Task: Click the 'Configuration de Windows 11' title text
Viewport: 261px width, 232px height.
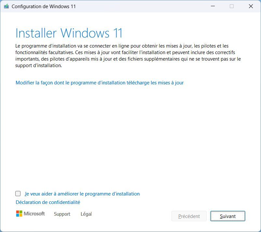Action: click(x=44, y=7)
